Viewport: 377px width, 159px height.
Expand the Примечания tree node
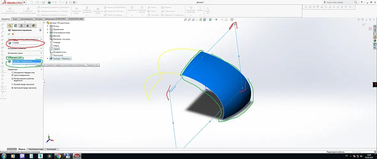pyautogui.click(x=48, y=29)
